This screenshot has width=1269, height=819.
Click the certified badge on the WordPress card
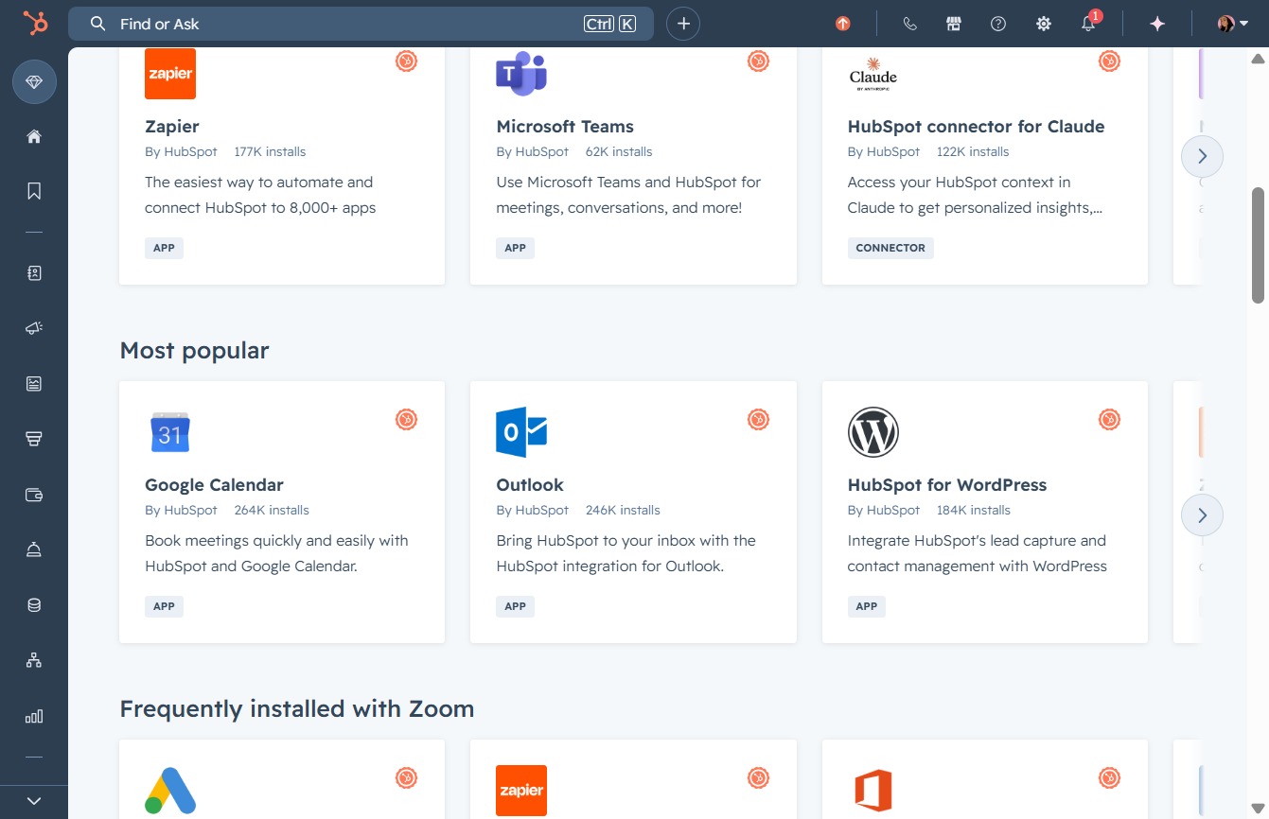[1109, 420]
